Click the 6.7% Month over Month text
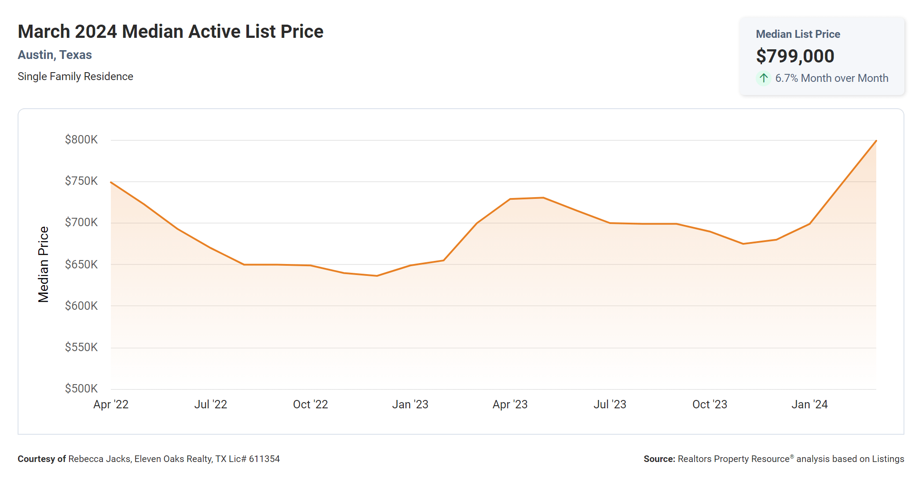This screenshot has height=484, width=922. (x=831, y=78)
